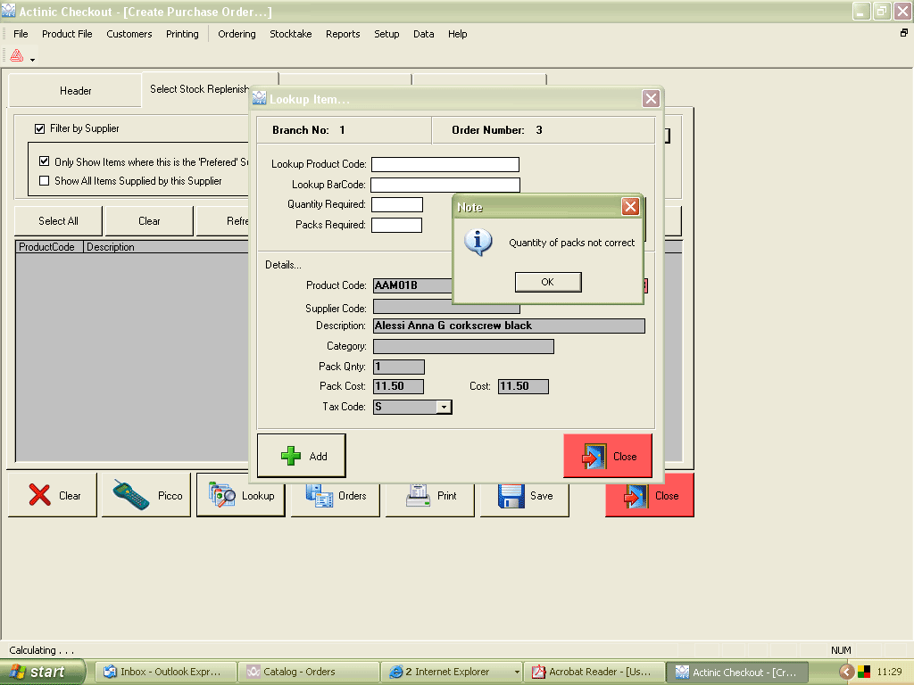Click the green plus Add icon
The image size is (914, 685).
(291, 456)
